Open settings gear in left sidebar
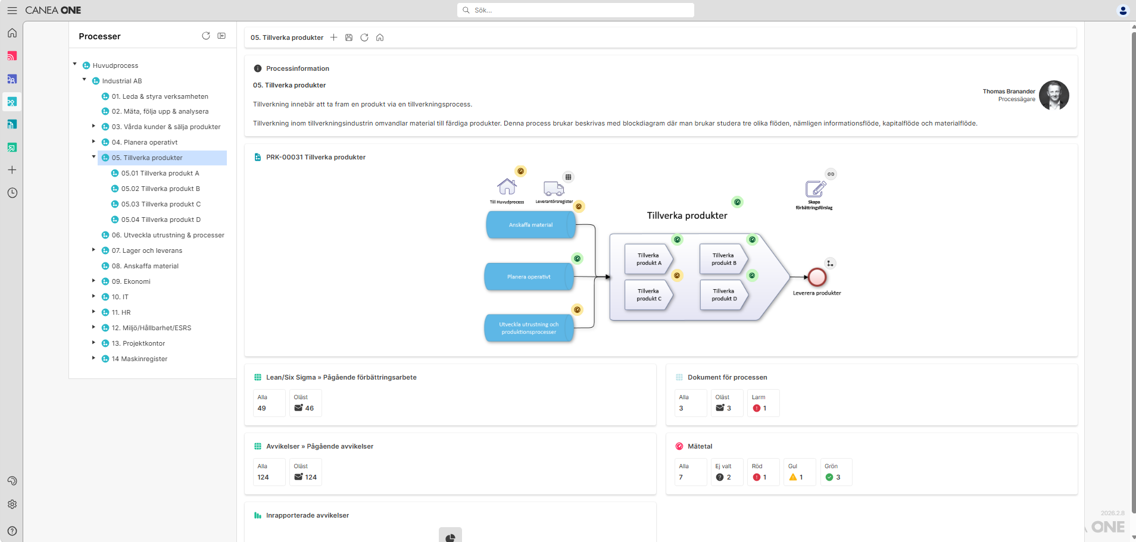The height and width of the screenshot is (542, 1136). tap(12, 504)
